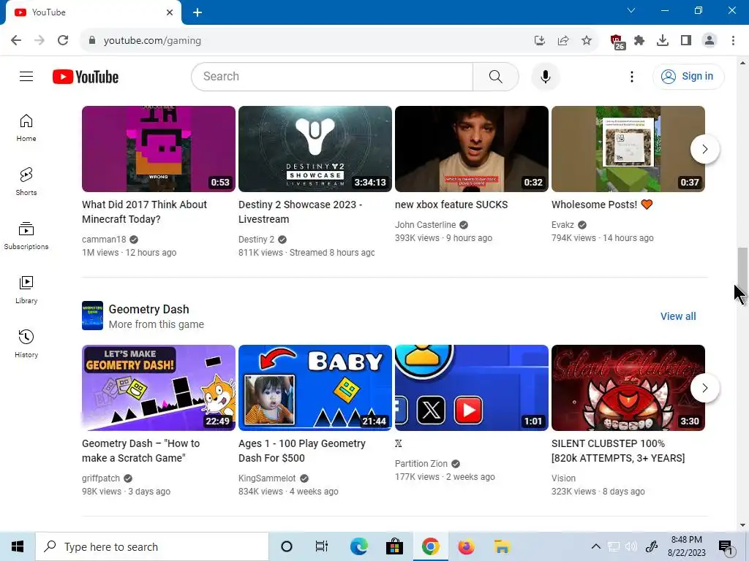Screen dimensions: 749x561
Task: Click the search magnifier button
Action: 496,76
